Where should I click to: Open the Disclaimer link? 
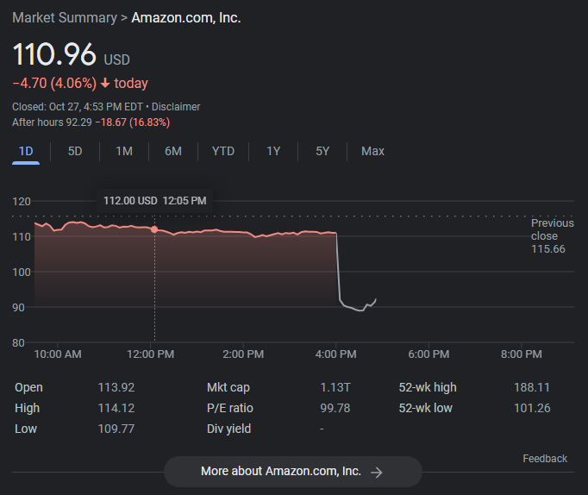pos(176,107)
